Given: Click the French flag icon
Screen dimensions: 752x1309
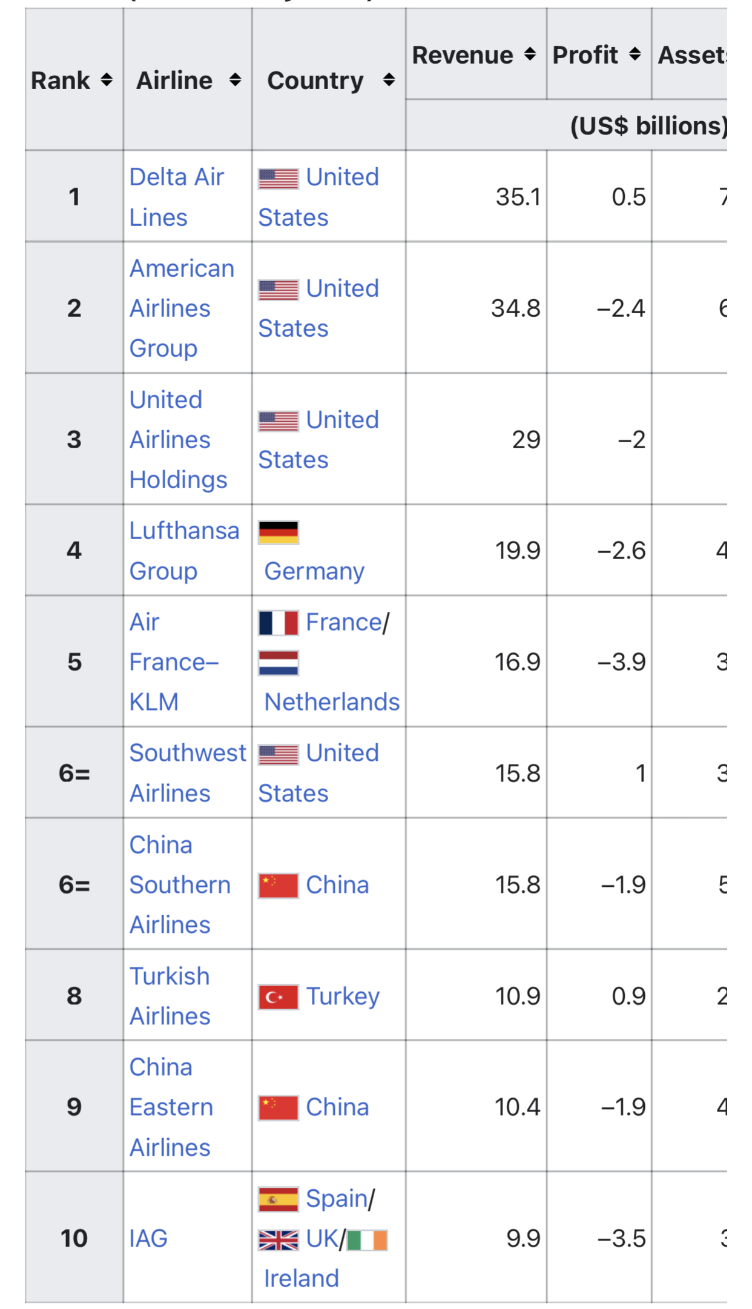Looking at the screenshot, I should (x=279, y=623).
